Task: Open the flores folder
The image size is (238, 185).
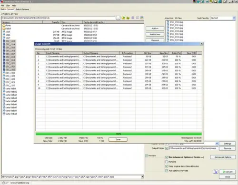Action: tap(7, 25)
